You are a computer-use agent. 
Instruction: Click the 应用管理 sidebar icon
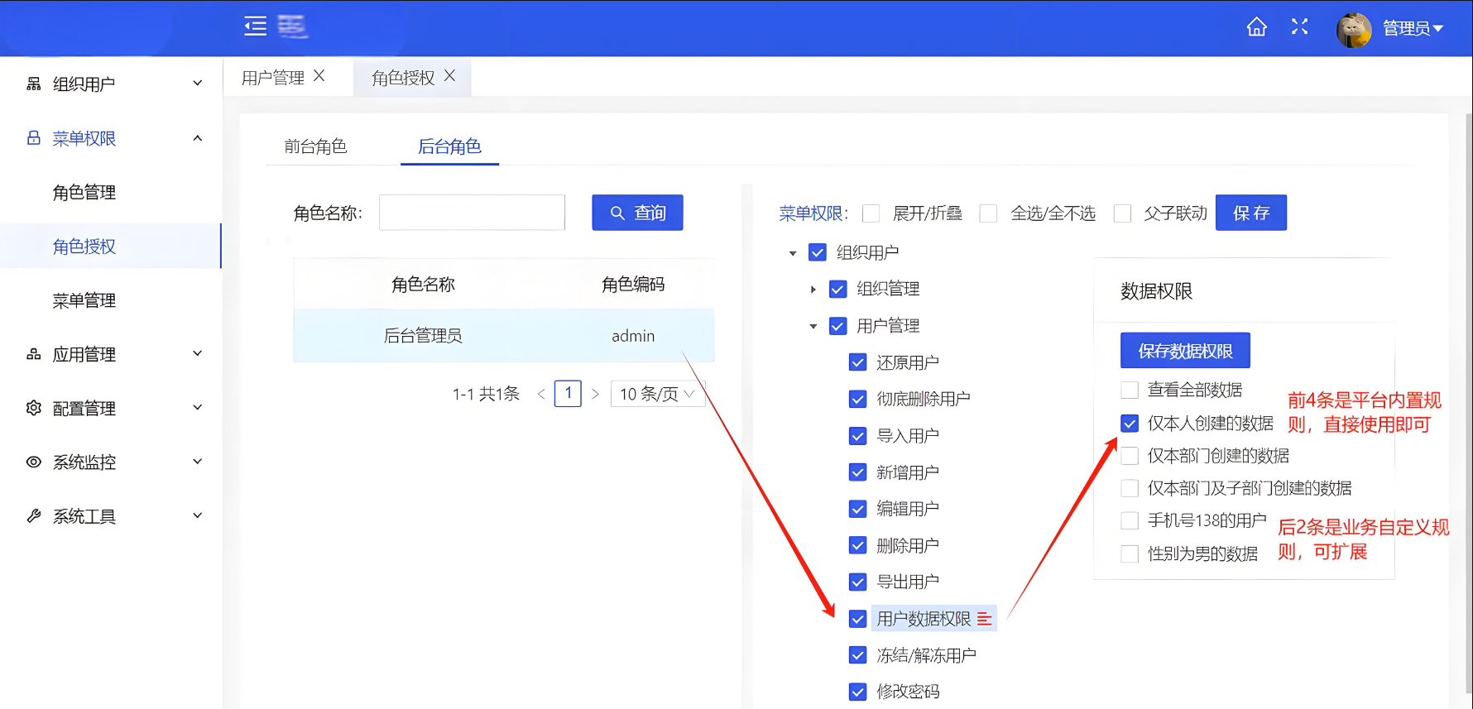34,354
